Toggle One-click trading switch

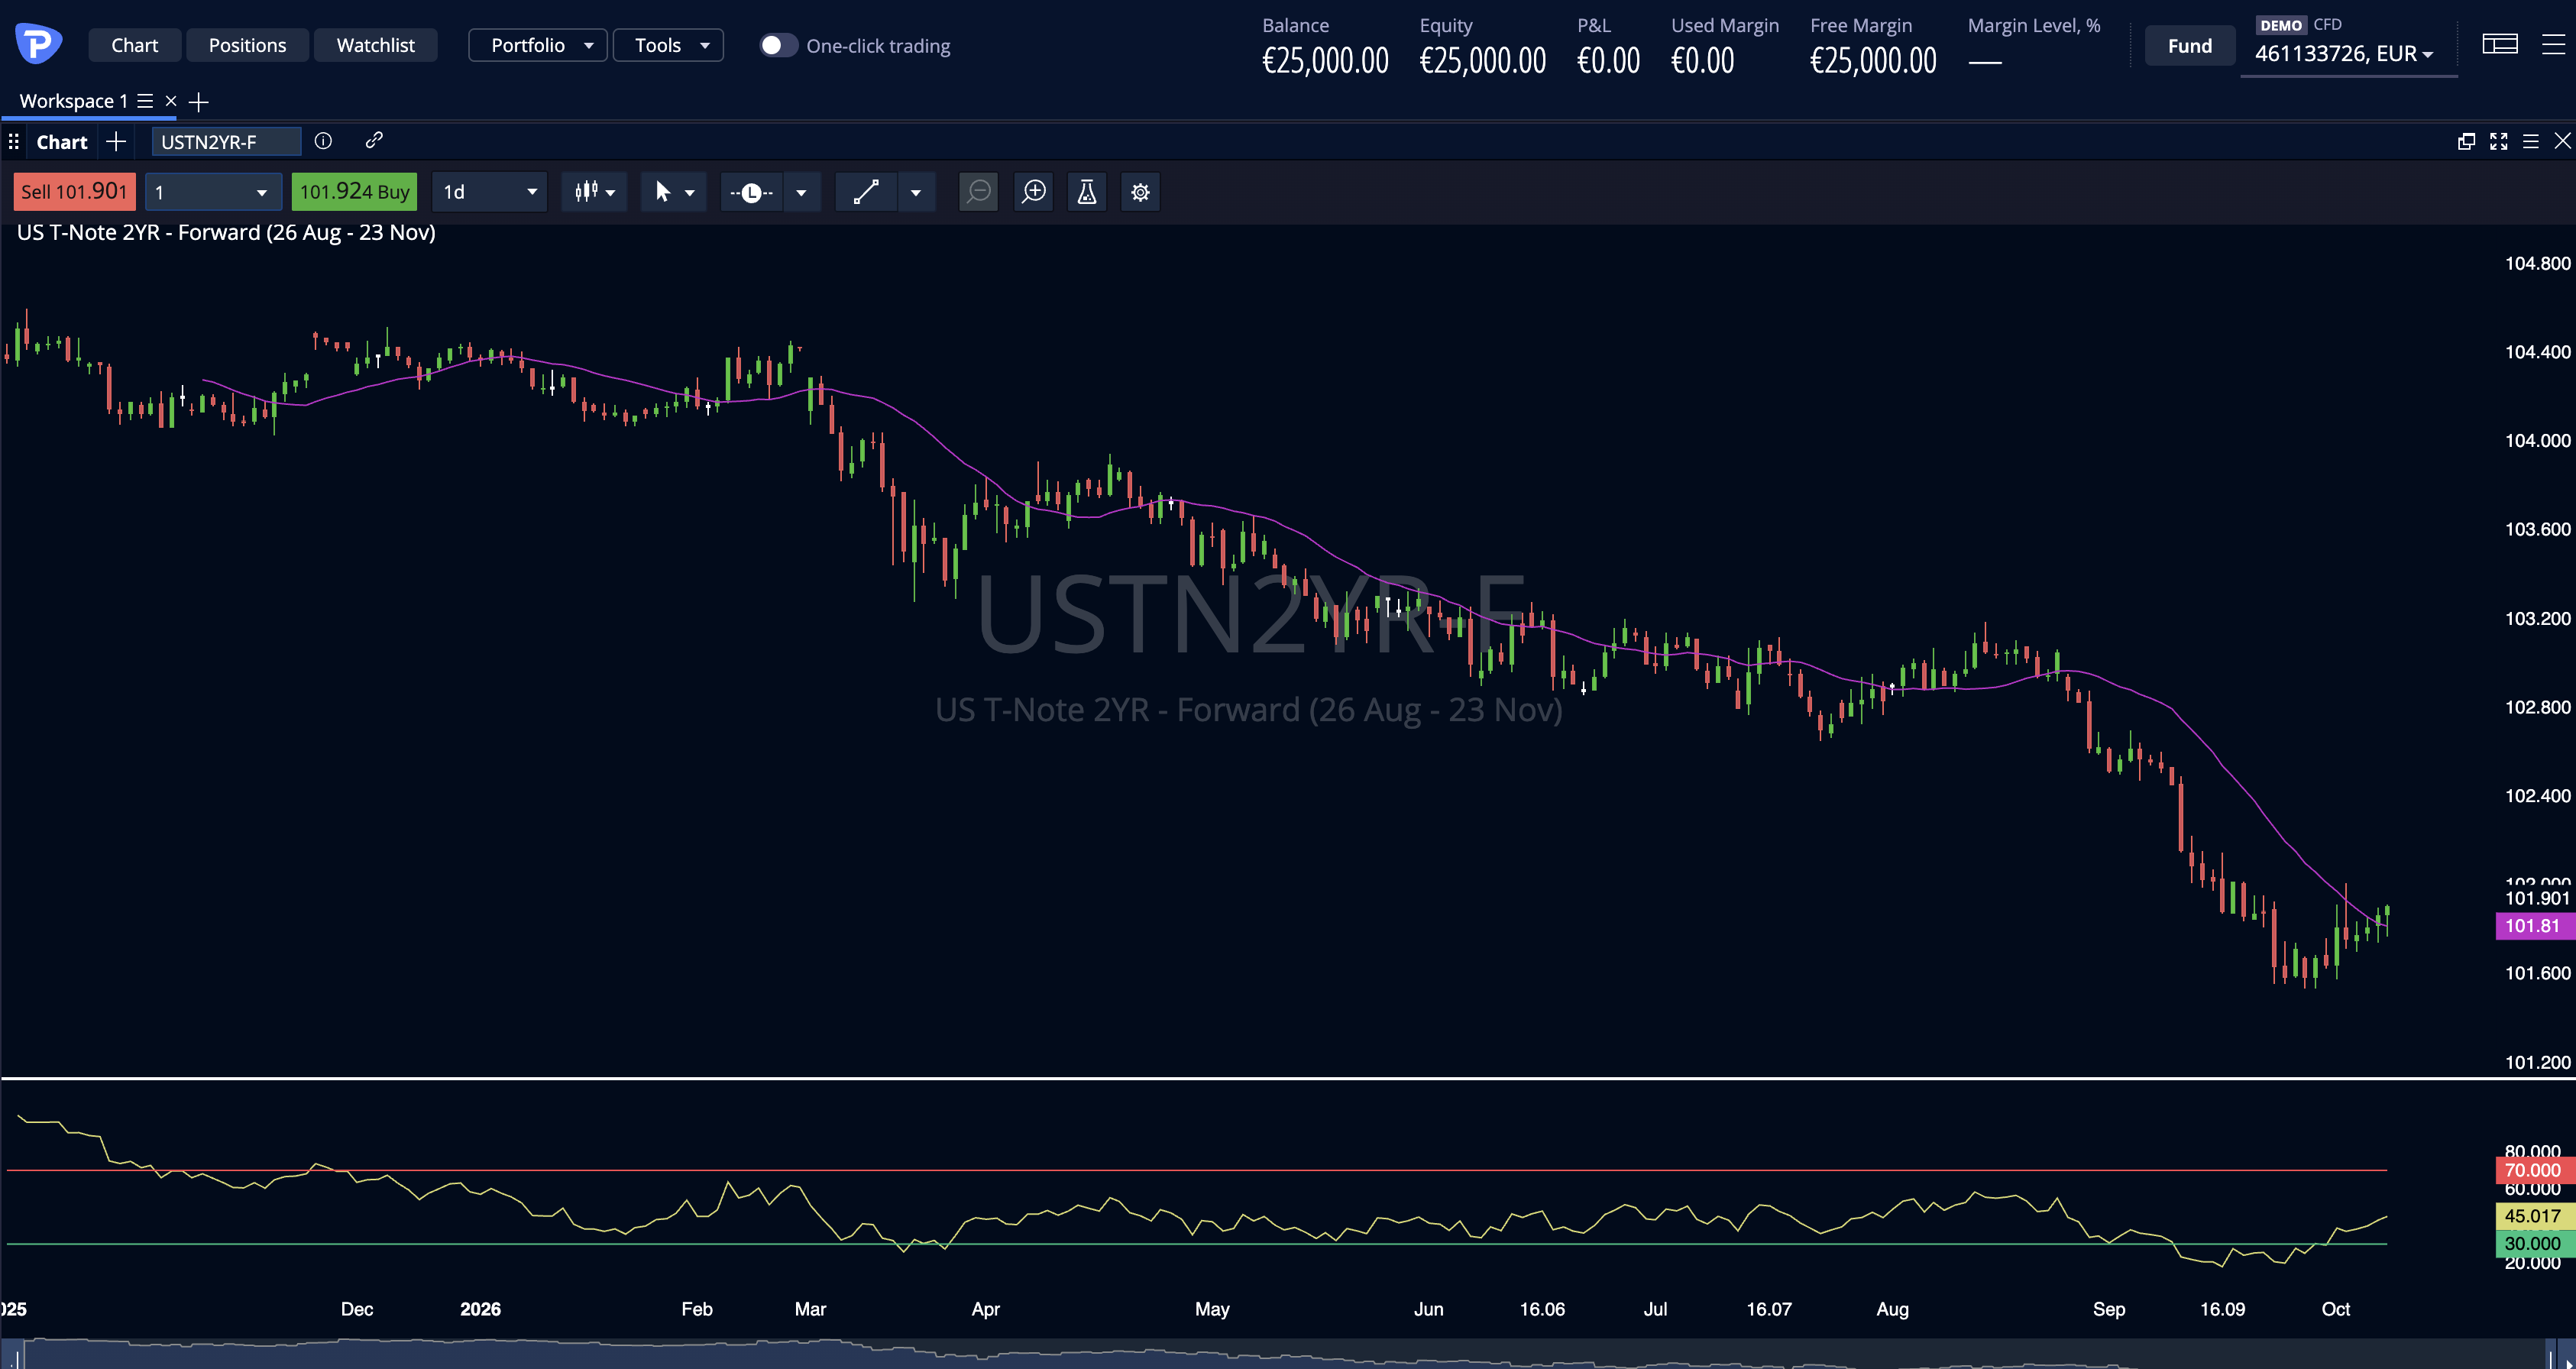click(x=778, y=45)
